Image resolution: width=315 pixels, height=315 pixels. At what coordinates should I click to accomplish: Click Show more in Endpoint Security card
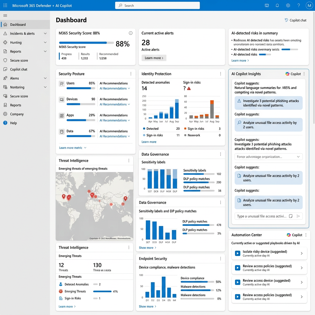coord(147,307)
